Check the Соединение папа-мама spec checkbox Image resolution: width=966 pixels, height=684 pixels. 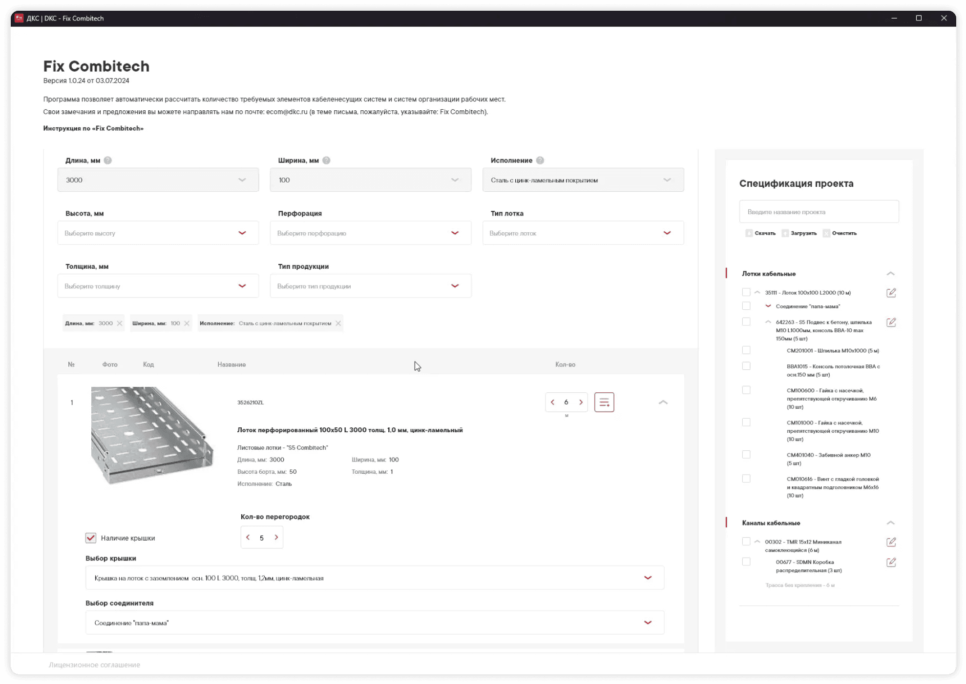746,306
